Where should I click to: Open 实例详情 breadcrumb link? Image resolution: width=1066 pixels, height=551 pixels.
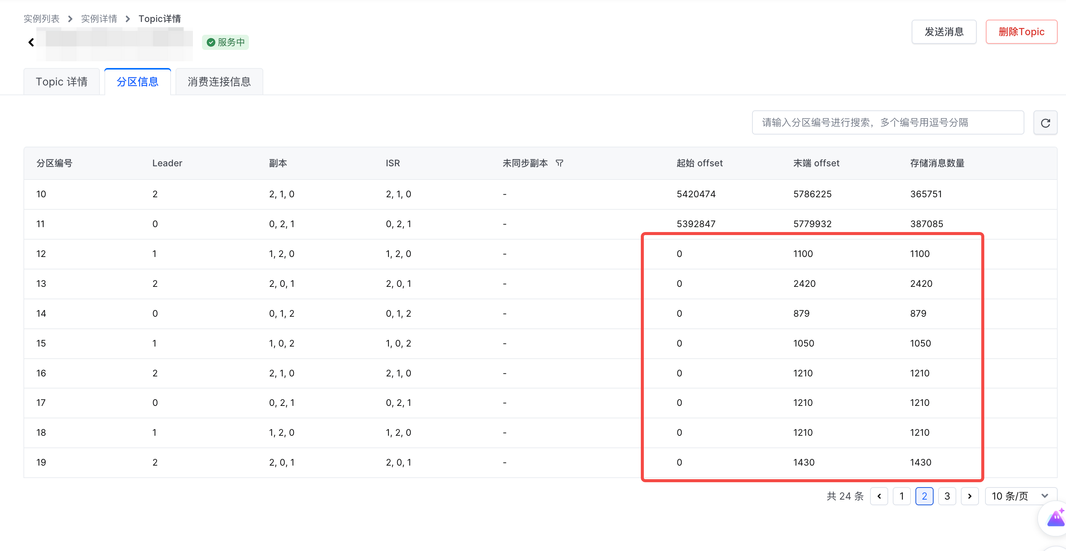(99, 19)
